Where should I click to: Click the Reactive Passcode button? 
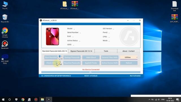[72, 63]
